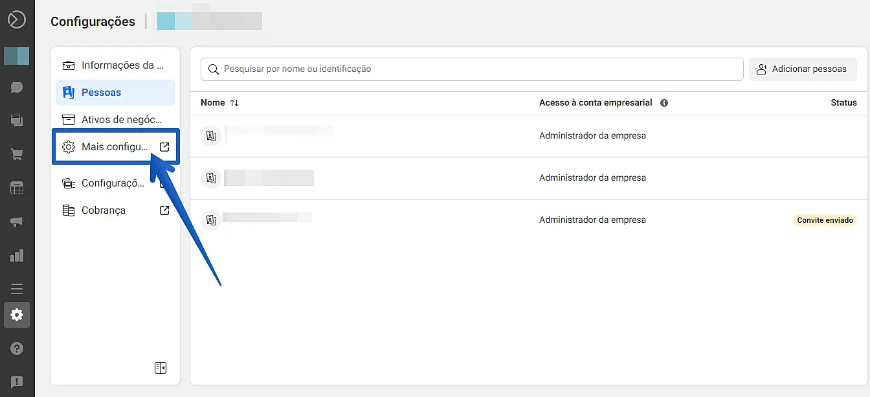The height and width of the screenshot is (397, 870).
Task: Open Informações da empresa menu item
Action: pyautogui.click(x=115, y=65)
